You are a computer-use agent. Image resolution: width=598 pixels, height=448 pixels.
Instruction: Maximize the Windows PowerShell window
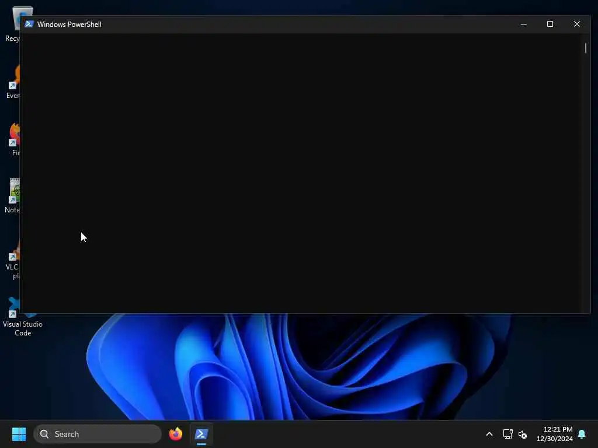click(x=550, y=24)
